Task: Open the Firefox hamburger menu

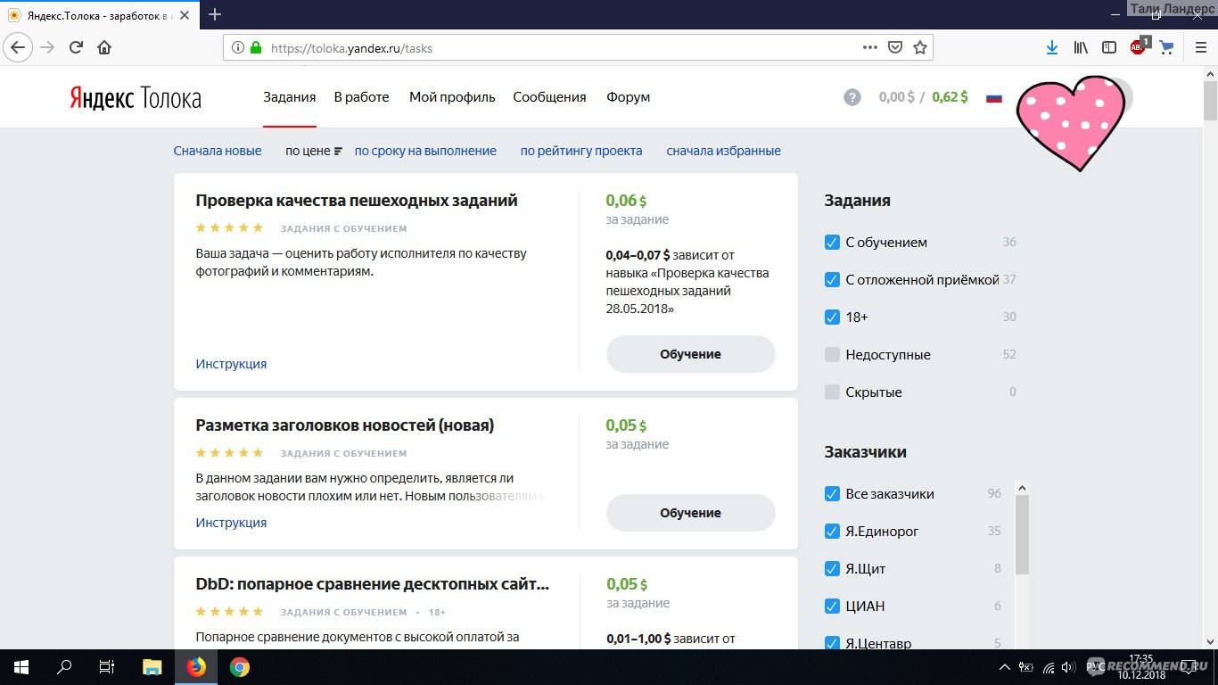Action: click(x=1199, y=47)
